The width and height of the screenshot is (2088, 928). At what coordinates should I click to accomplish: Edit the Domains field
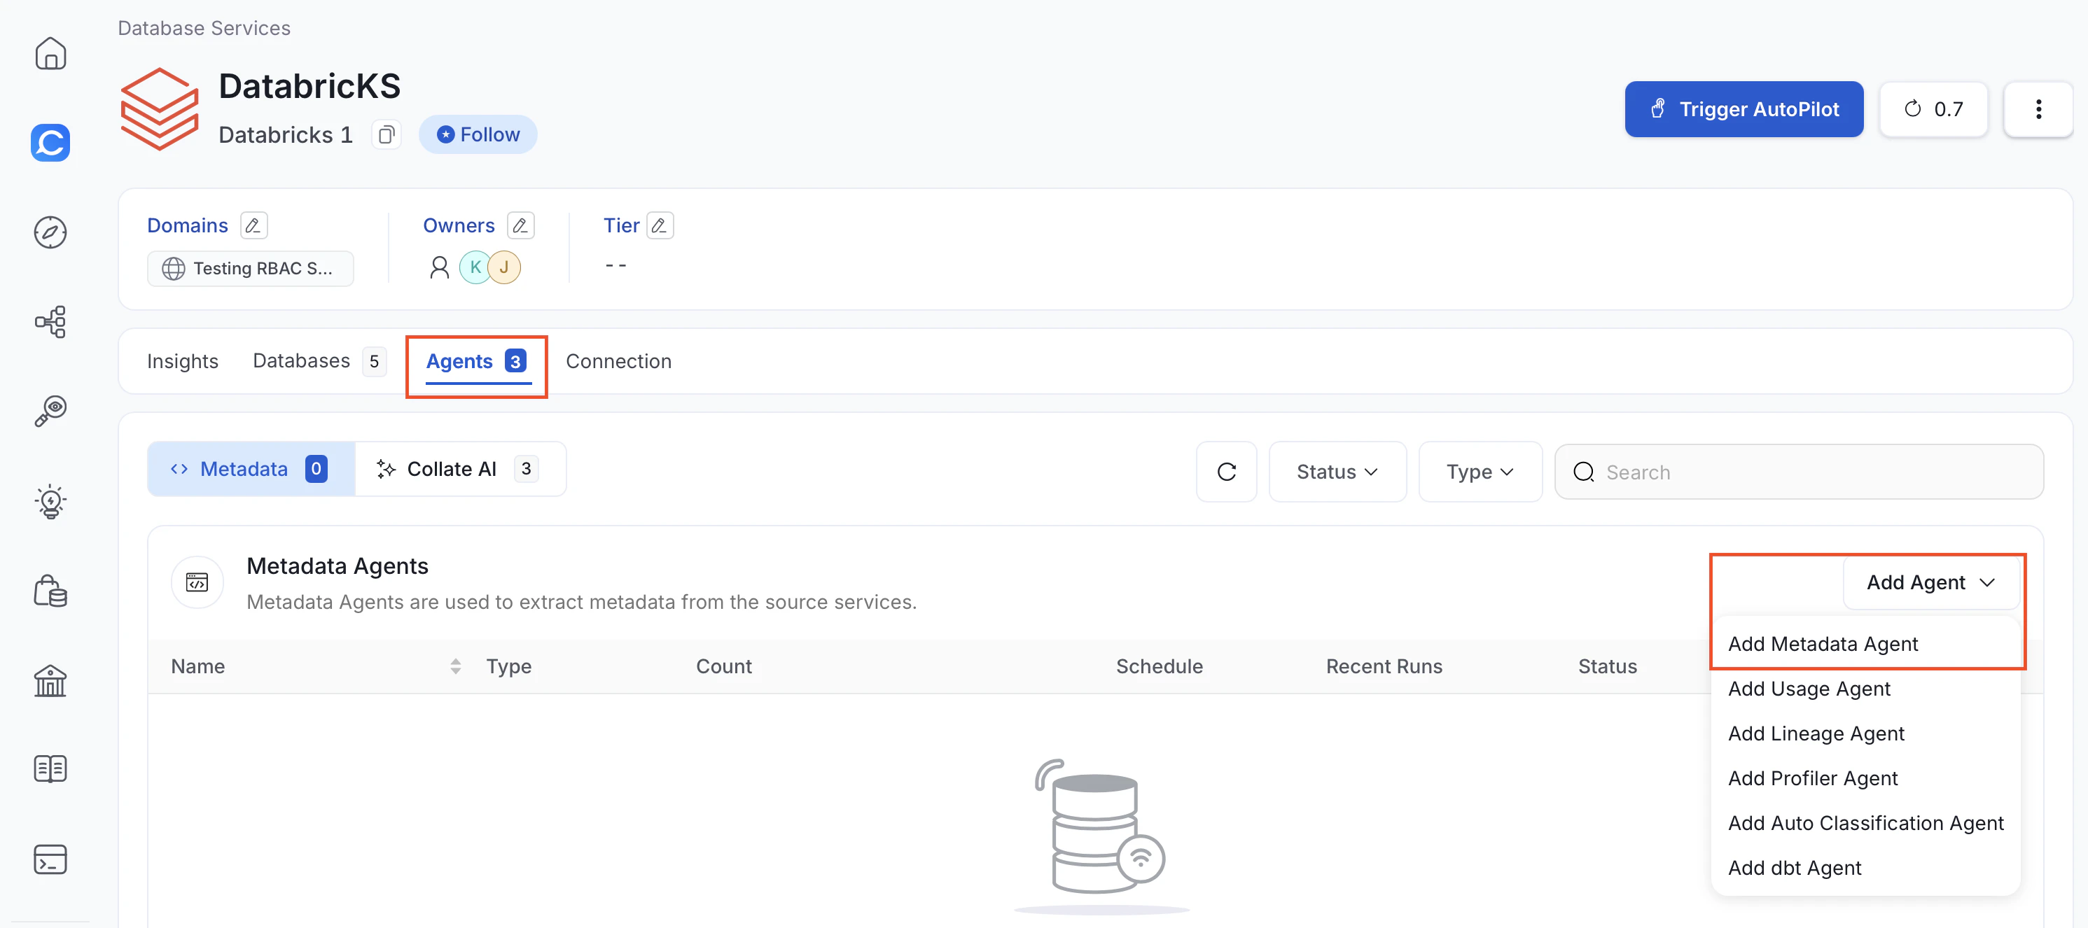tap(253, 225)
